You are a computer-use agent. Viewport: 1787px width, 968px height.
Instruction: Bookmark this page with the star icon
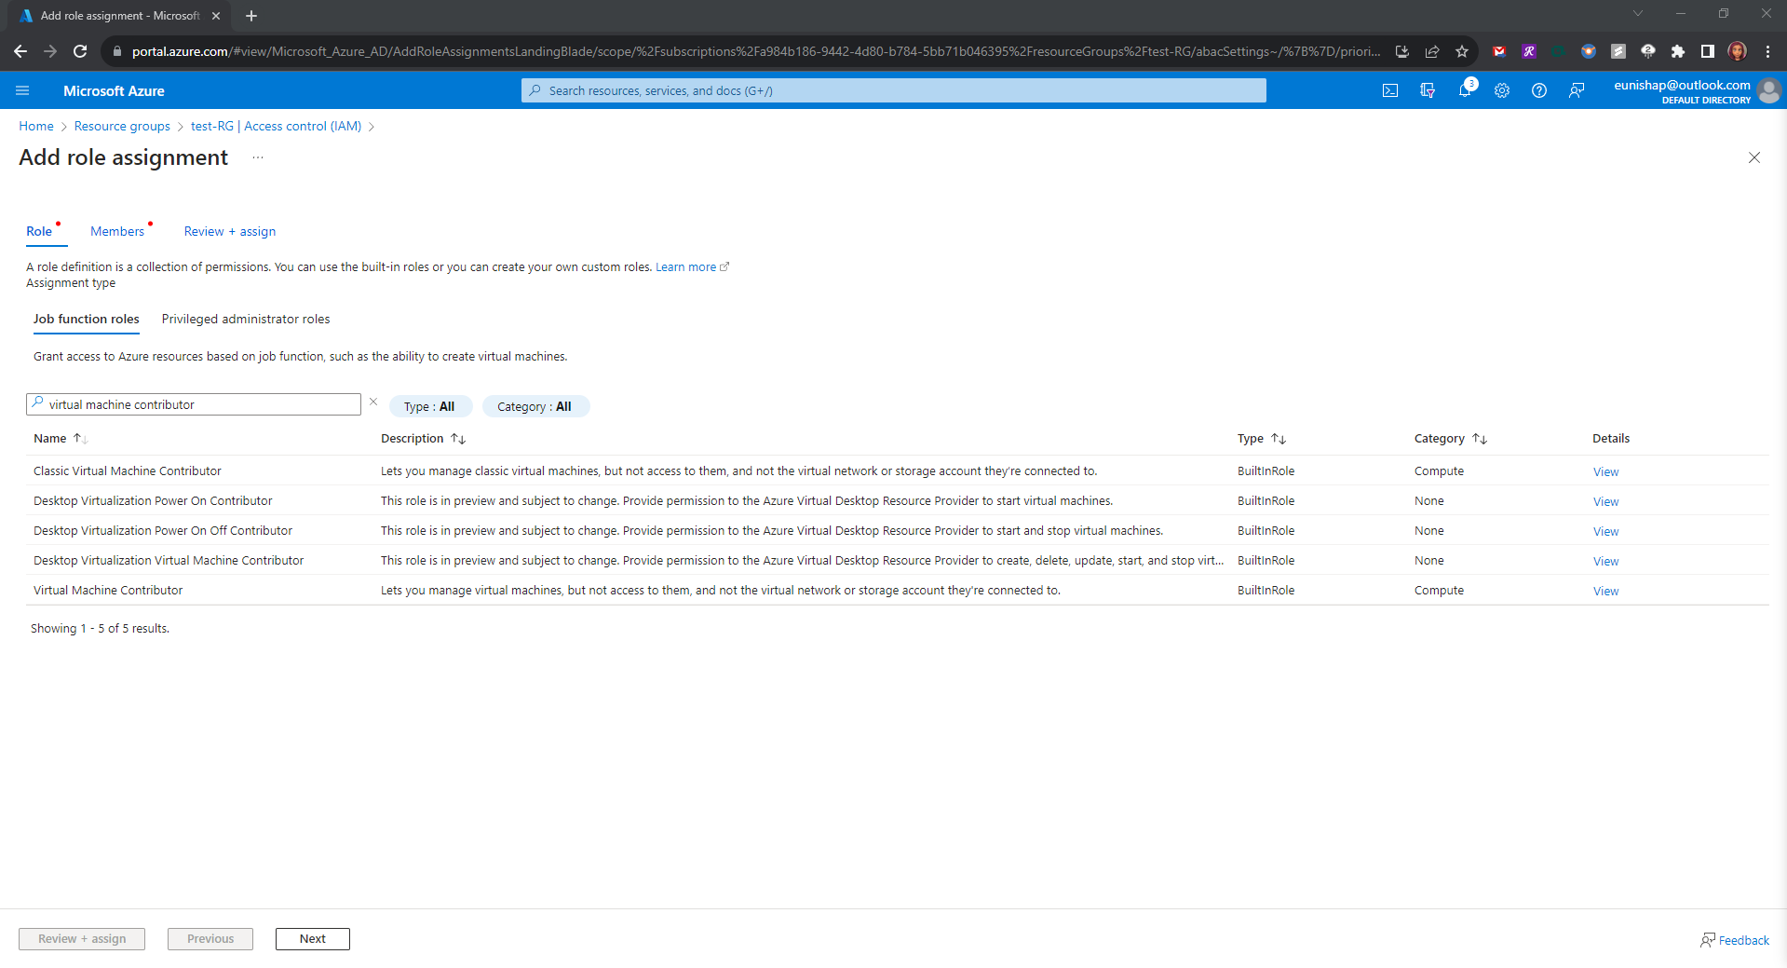click(1462, 51)
